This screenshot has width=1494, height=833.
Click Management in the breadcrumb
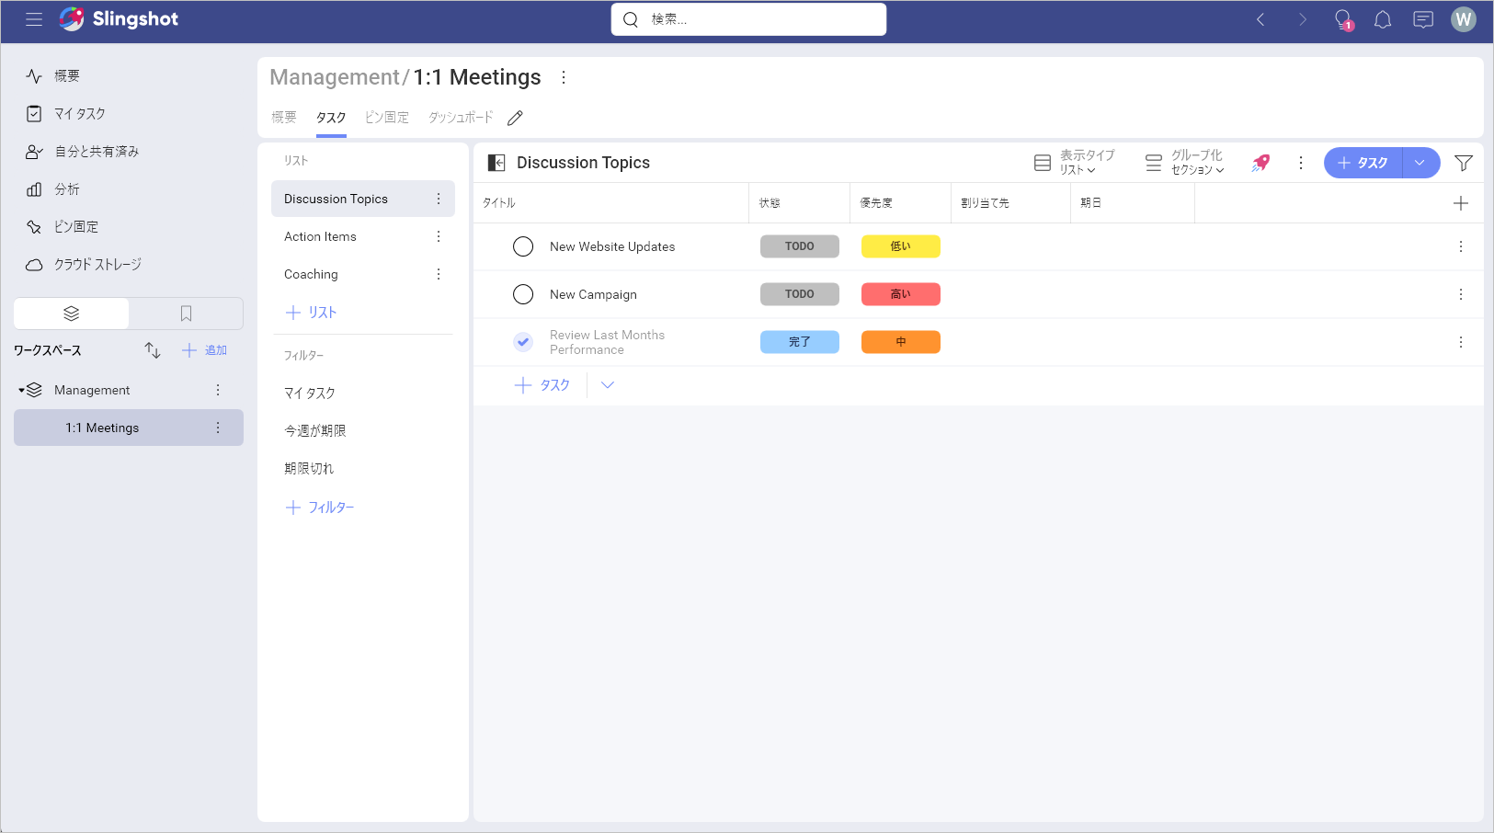click(335, 77)
